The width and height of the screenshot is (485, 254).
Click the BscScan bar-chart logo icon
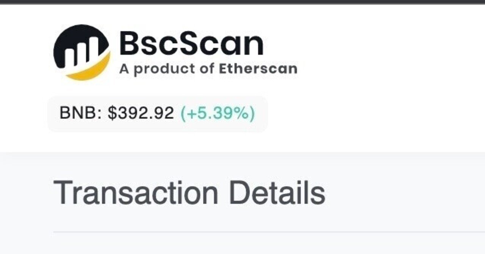point(81,52)
